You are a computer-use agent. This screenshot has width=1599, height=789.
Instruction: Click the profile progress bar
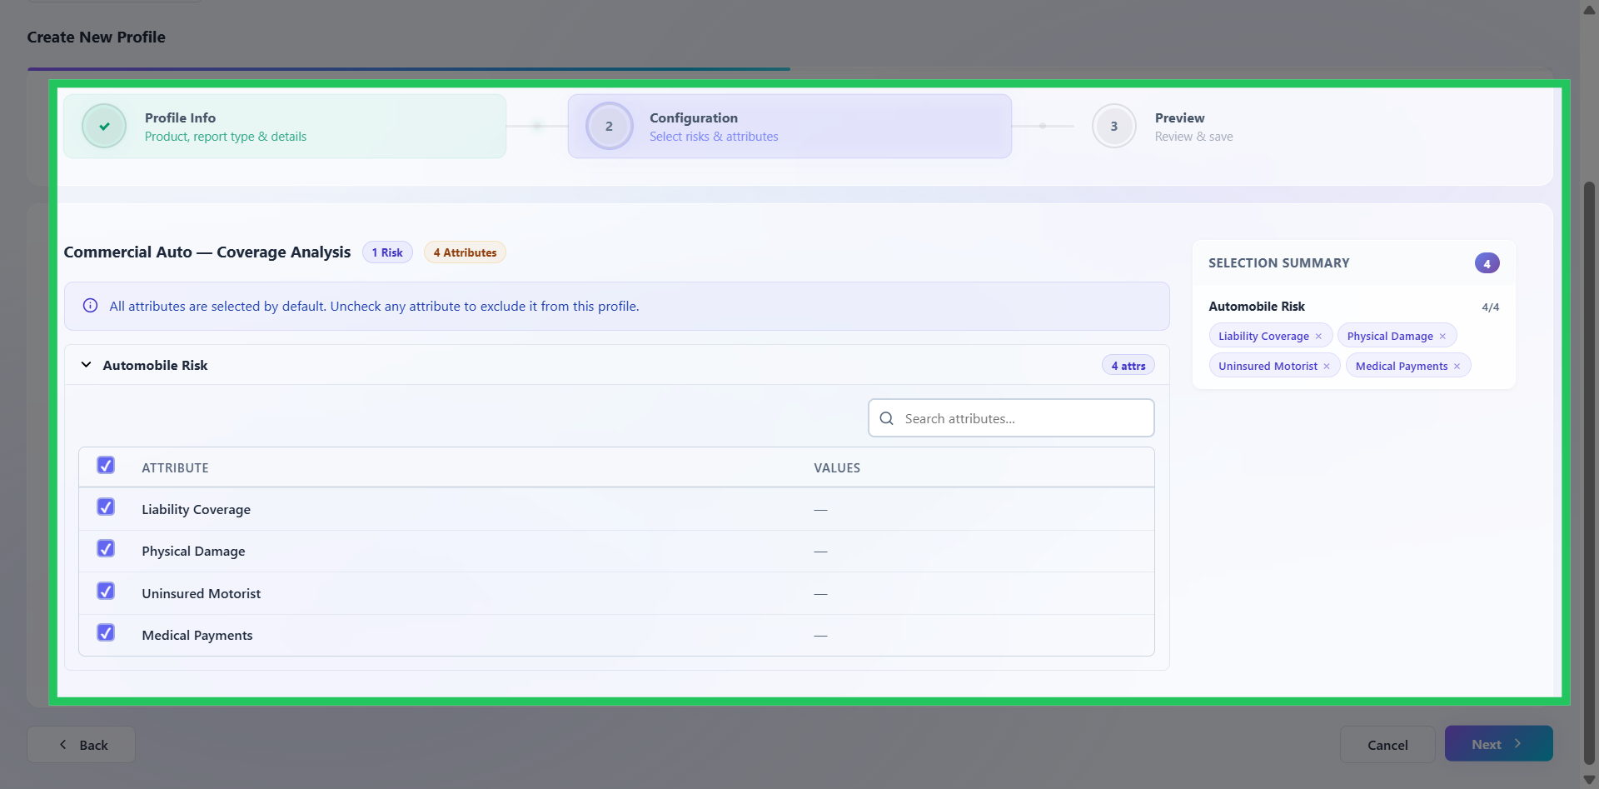[x=790, y=69]
